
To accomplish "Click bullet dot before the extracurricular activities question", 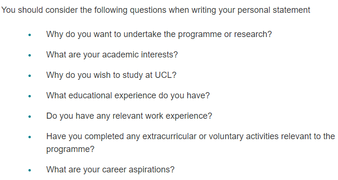I will (30, 137).
